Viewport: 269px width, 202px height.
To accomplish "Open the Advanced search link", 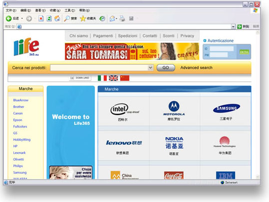I will pos(197,68).
